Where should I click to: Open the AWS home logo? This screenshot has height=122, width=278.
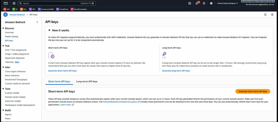click(x=6, y=3)
